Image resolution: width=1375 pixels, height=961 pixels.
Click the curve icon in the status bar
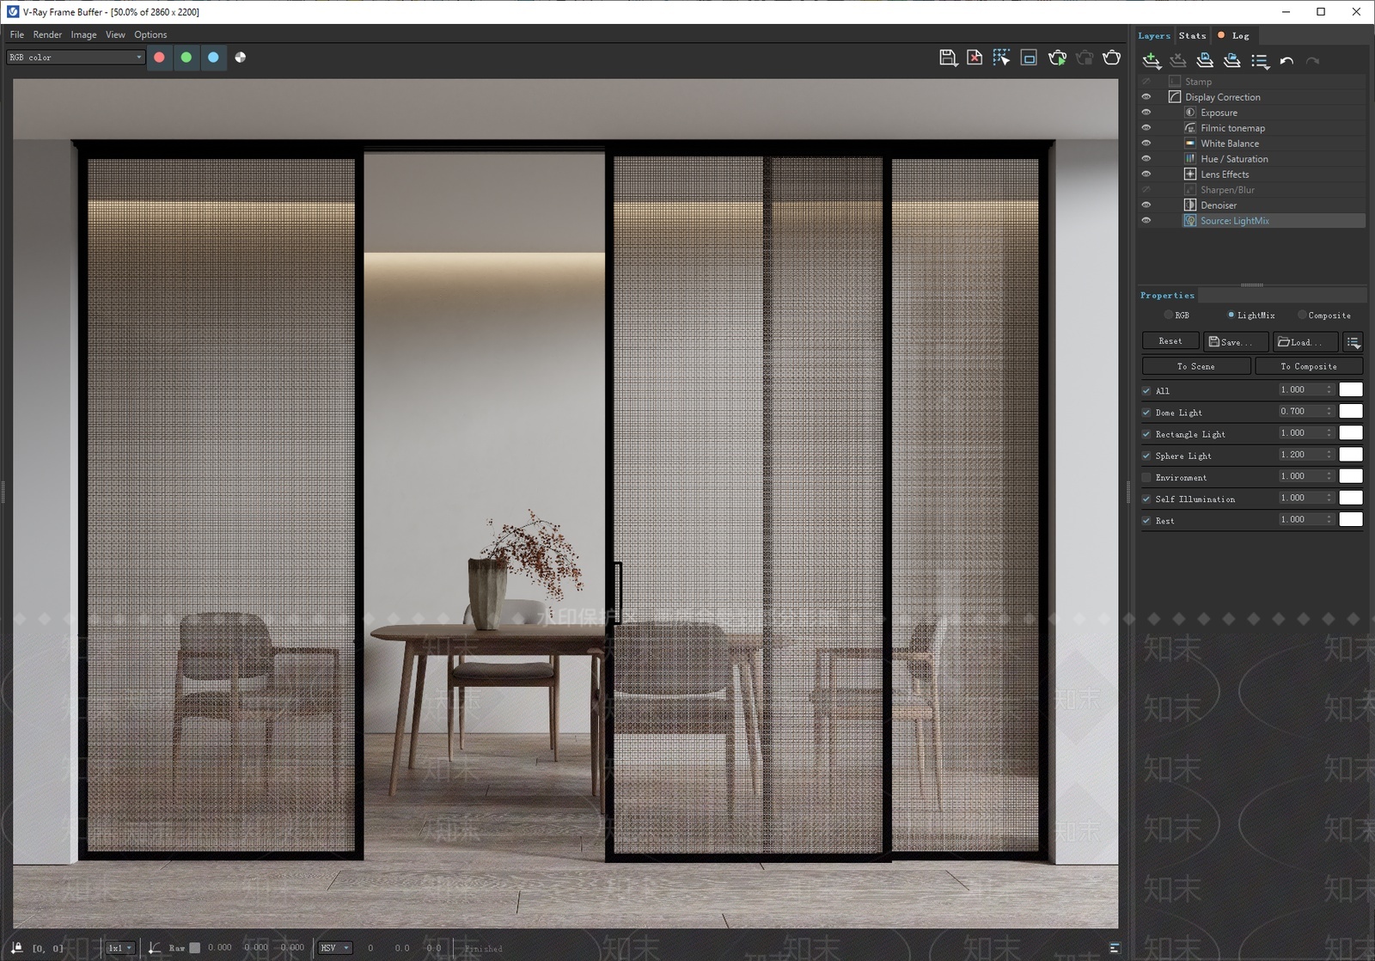(x=155, y=947)
